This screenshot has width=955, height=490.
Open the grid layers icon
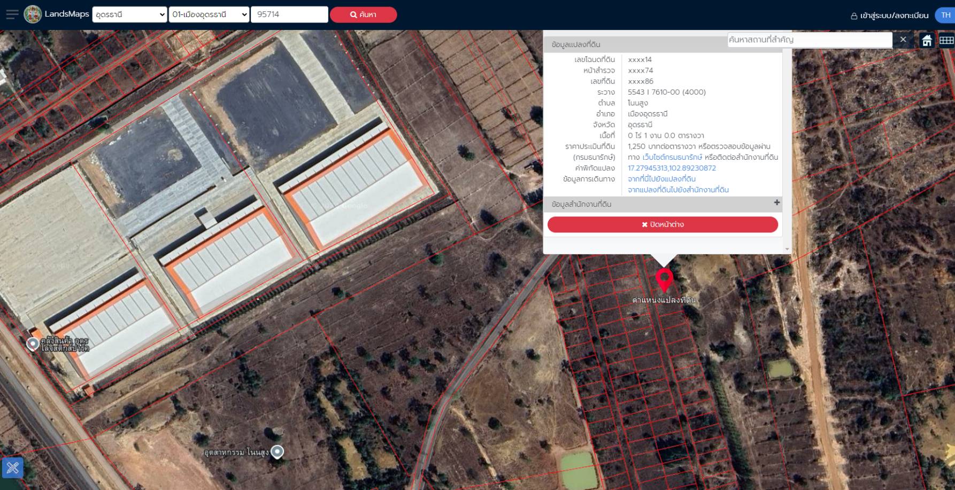(946, 41)
